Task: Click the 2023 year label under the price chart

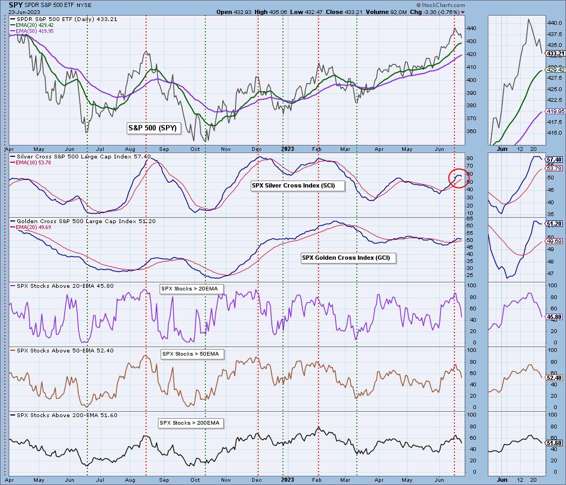Action: (288, 149)
